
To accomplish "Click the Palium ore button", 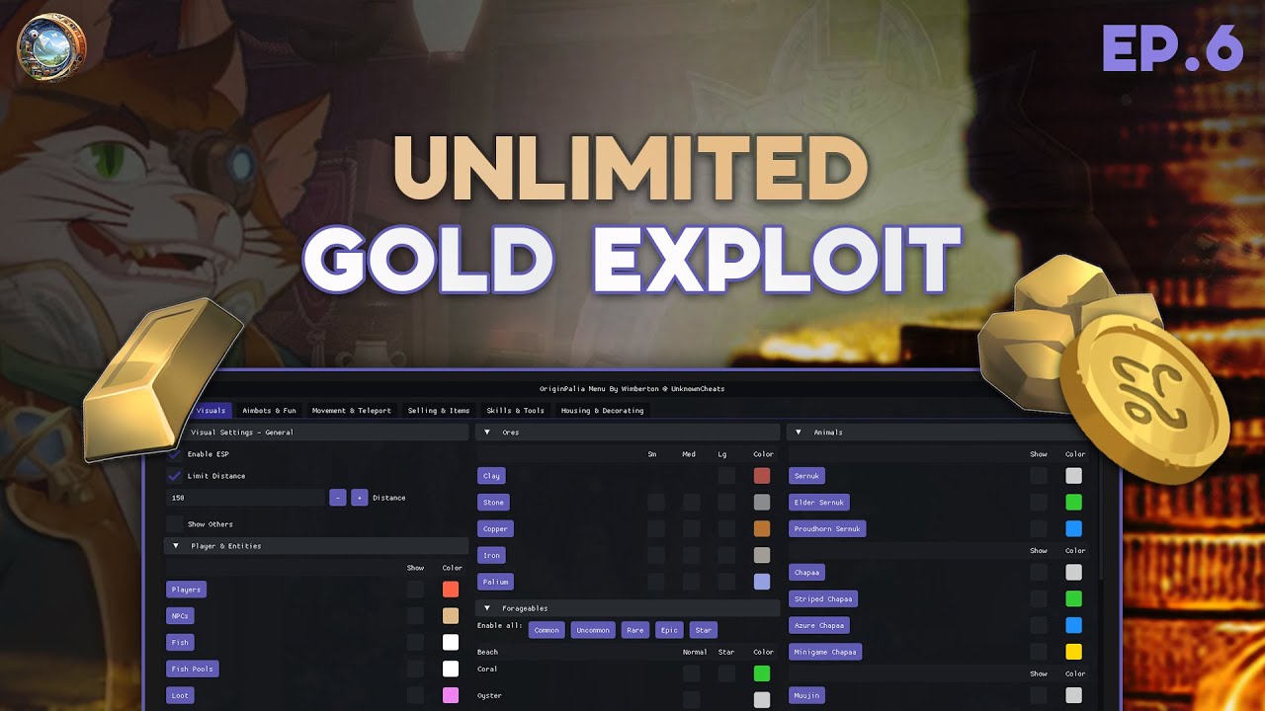I will [x=495, y=582].
